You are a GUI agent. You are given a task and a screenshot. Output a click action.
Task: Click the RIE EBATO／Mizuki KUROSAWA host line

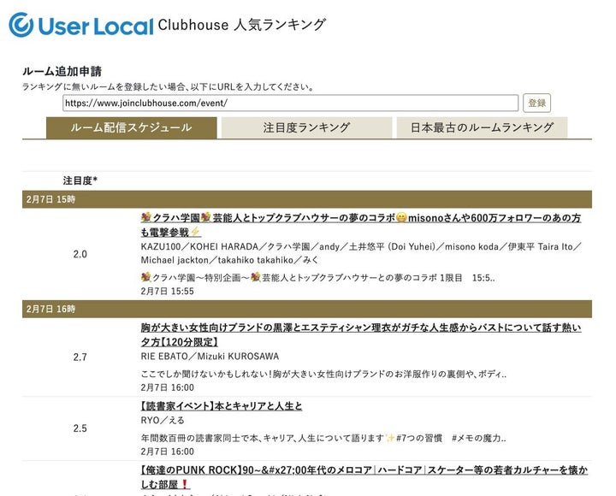(x=210, y=356)
